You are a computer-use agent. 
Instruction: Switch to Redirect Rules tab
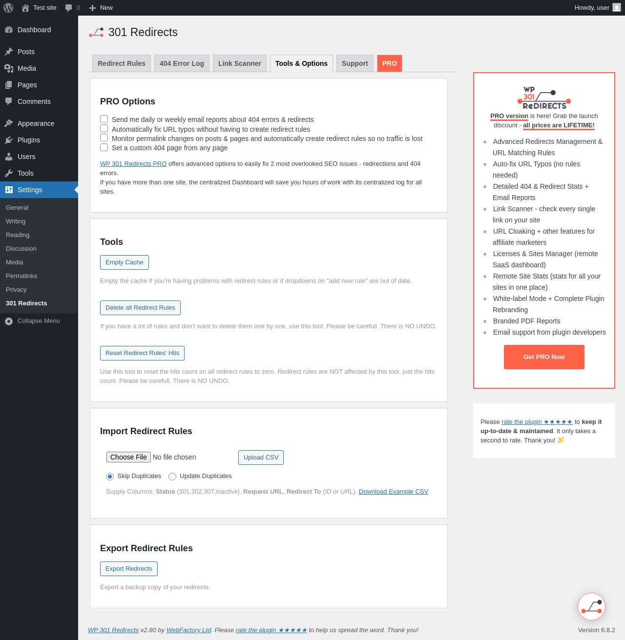(122, 63)
